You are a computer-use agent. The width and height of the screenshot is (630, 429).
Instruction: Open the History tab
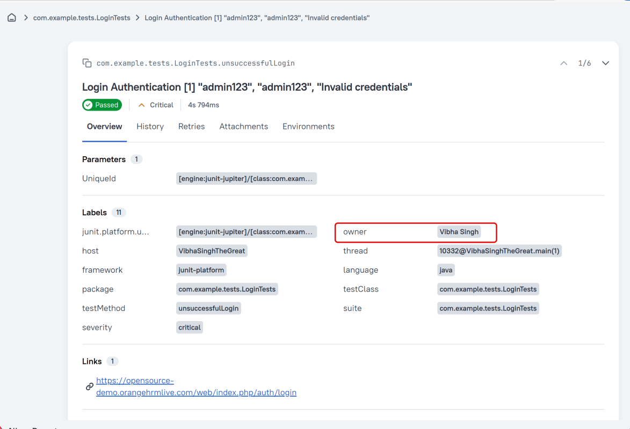(150, 127)
